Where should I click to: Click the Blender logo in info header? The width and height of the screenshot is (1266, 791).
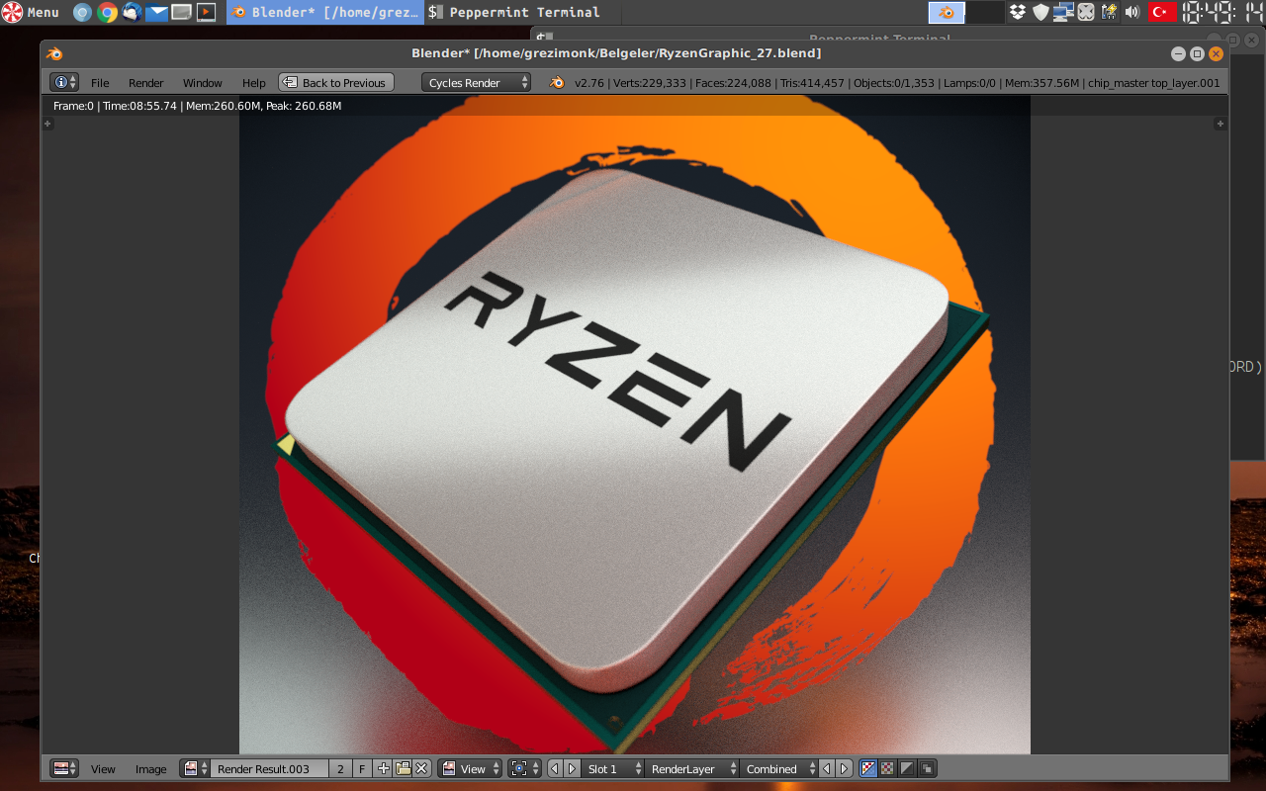(557, 83)
